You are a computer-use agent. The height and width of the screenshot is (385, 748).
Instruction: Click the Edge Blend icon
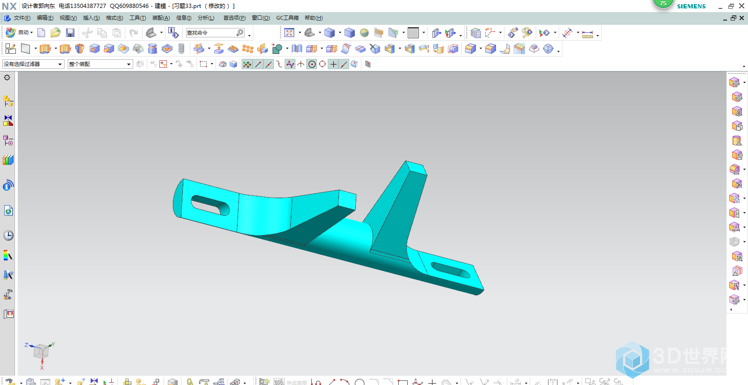[471, 49]
